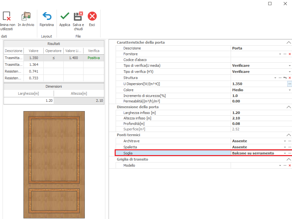Image resolution: width=292 pixels, height=219 pixels.
Task: Edit Incremento di sicurezza value 1.0
Action: pyautogui.click(x=261, y=96)
